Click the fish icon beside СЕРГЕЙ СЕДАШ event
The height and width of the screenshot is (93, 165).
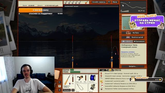tap(101, 78)
